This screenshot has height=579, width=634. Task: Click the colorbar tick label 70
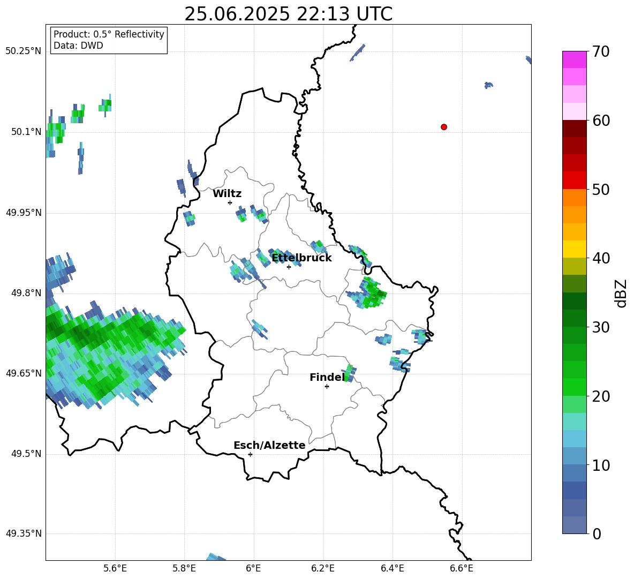pyautogui.click(x=601, y=52)
